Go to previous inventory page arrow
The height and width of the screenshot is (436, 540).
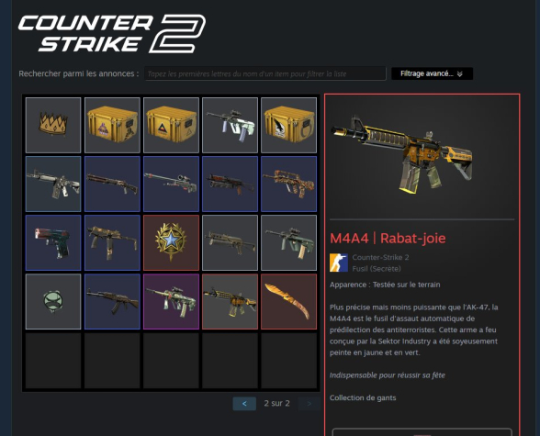pyautogui.click(x=244, y=403)
